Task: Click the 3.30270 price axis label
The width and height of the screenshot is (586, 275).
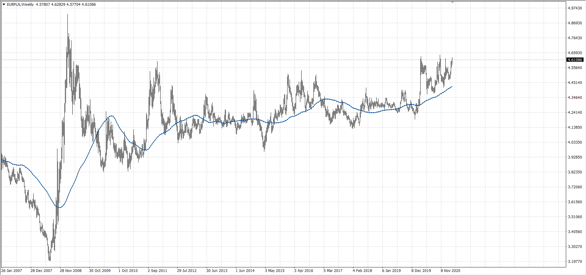Action: click(575, 247)
